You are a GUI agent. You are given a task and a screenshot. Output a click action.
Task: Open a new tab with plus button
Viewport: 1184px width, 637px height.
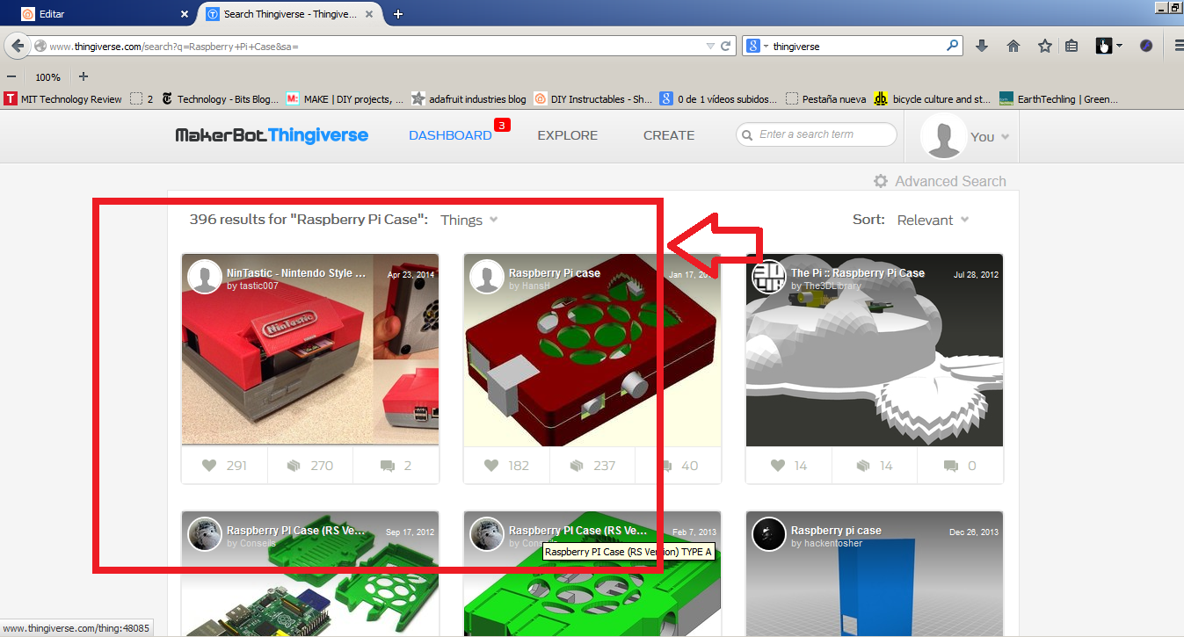398,14
